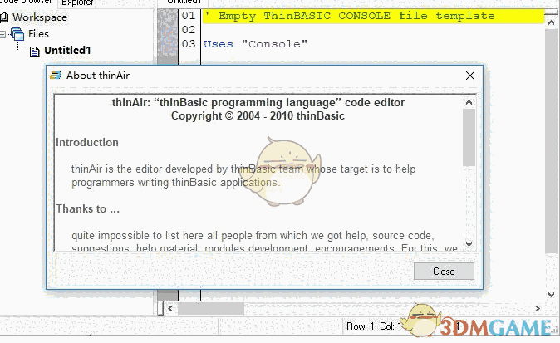Select the Workspace tree node
This screenshot has width=560, height=343.
pos(40,17)
